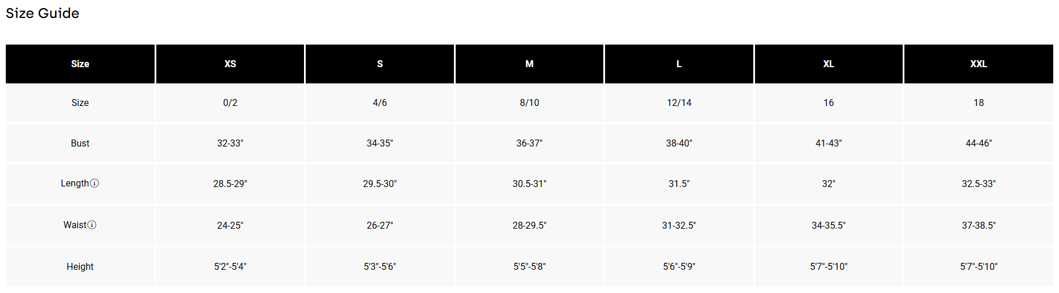This screenshot has height=293, width=1059.
Task: Click the XL column header
Action: (829, 64)
